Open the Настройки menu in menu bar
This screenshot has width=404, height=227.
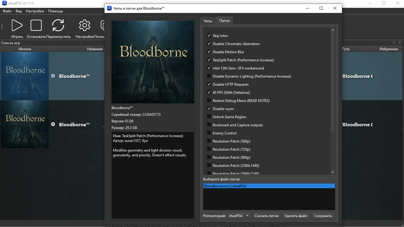[x=35, y=11]
